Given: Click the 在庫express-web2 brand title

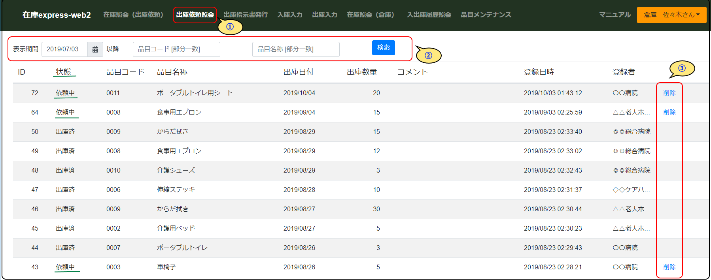Looking at the screenshot, I should point(57,15).
